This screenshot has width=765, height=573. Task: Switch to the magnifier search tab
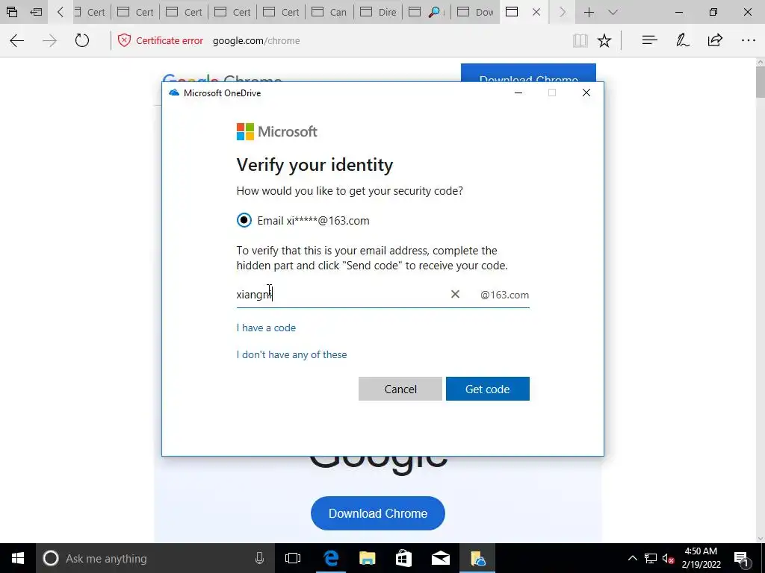[427, 12]
